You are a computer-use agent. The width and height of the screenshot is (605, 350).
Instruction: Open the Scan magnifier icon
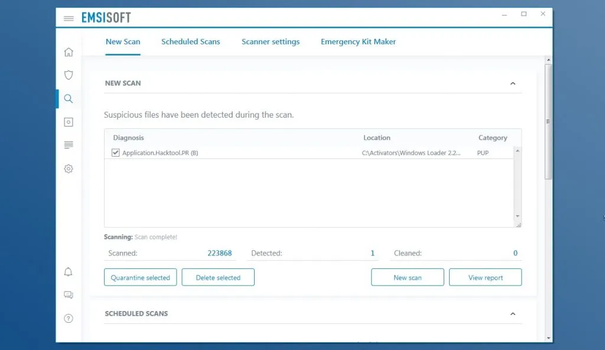pos(68,99)
